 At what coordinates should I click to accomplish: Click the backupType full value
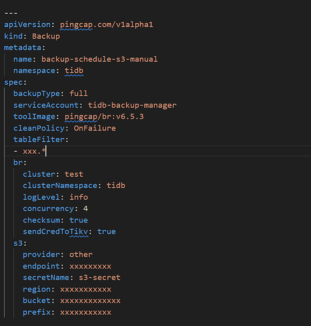(x=78, y=93)
